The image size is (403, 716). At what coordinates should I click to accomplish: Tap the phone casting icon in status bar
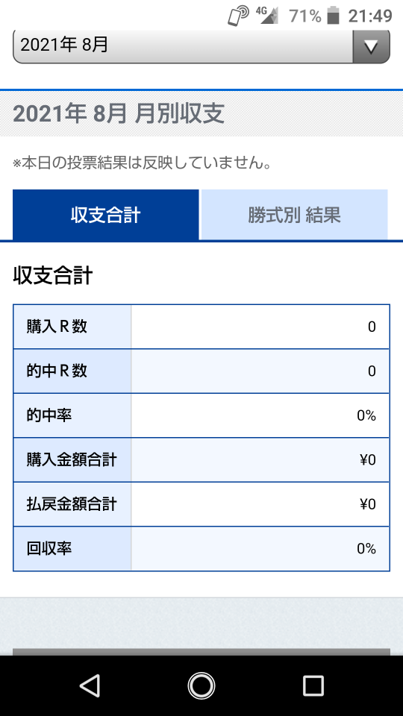click(x=238, y=16)
